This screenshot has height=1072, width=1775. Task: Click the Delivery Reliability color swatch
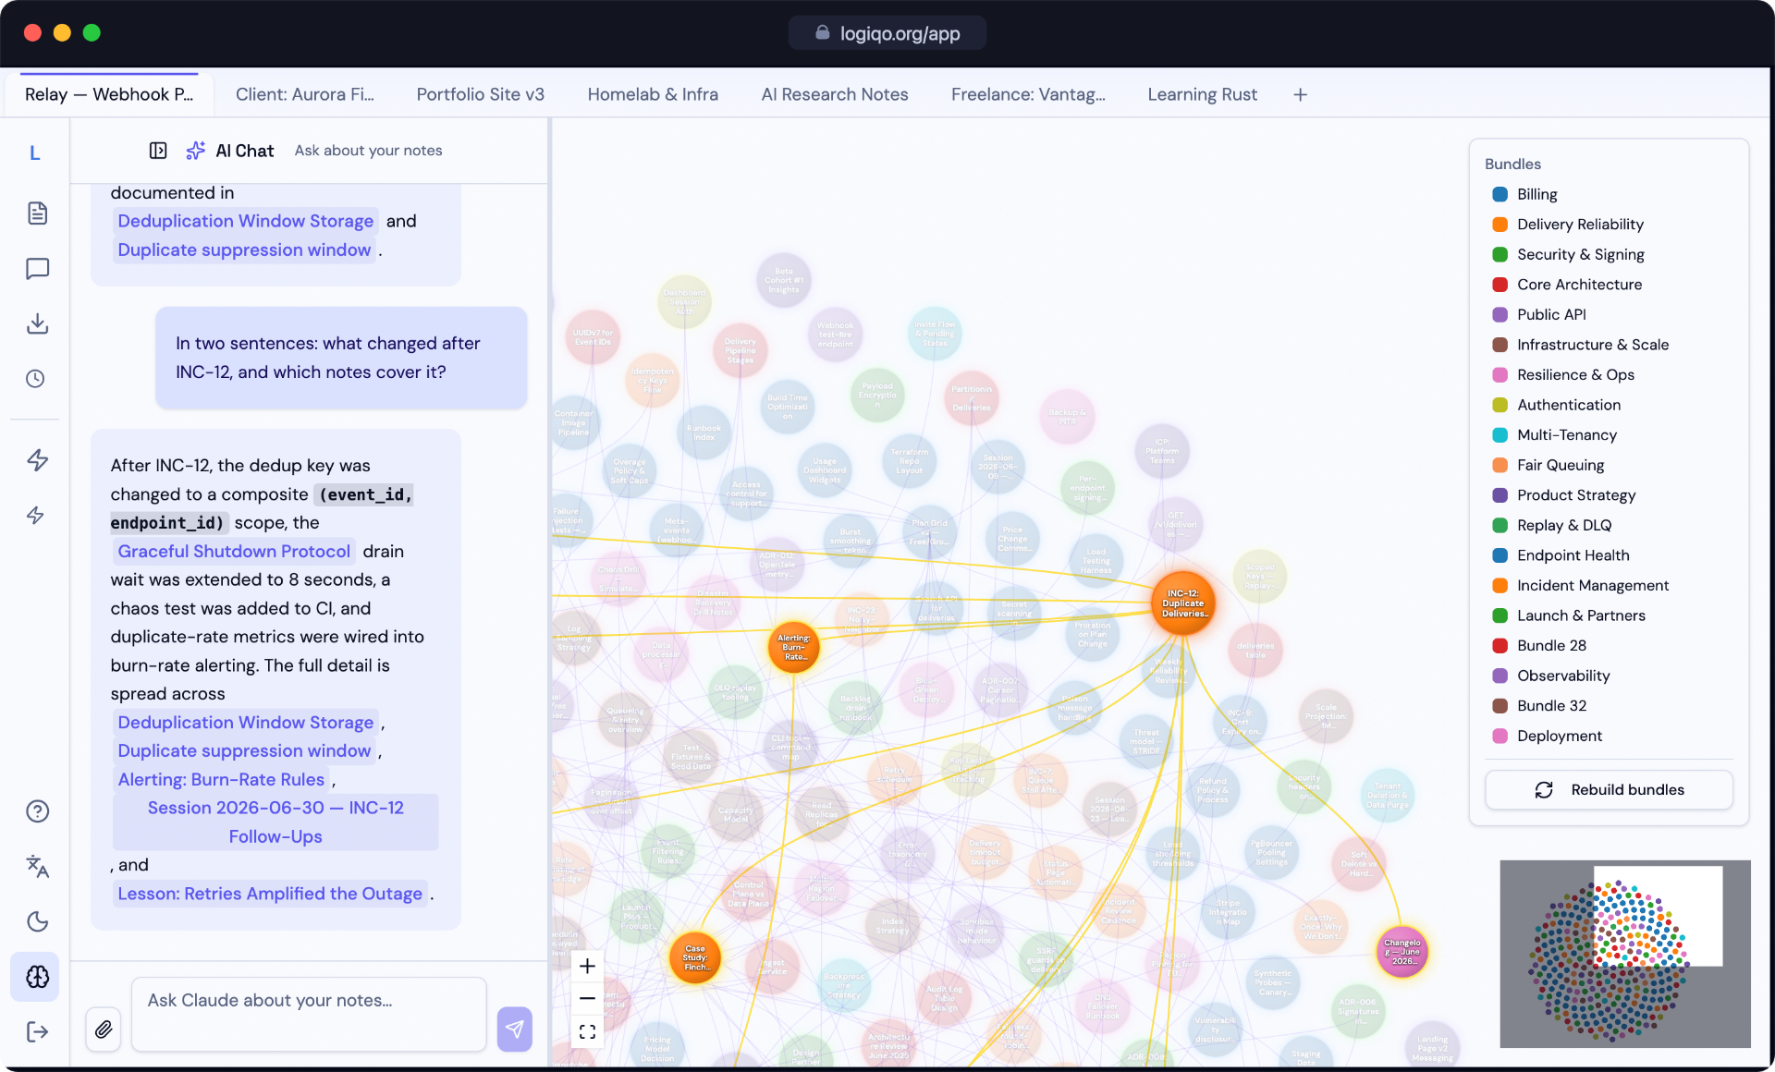pyautogui.click(x=1500, y=225)
